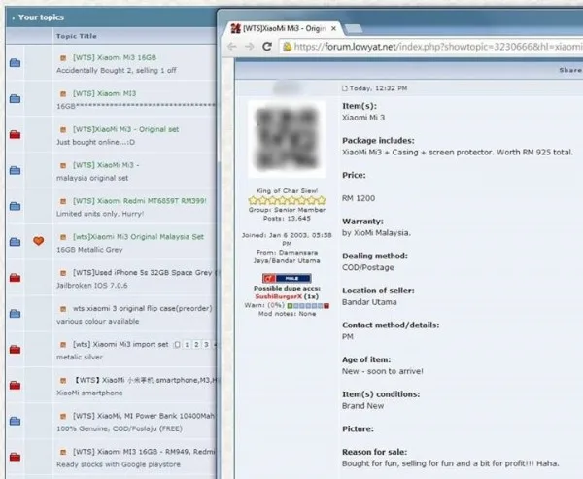
Task: Go to page 3 of Xiaomi Mi3 import set
Action: tap(206, 345)
